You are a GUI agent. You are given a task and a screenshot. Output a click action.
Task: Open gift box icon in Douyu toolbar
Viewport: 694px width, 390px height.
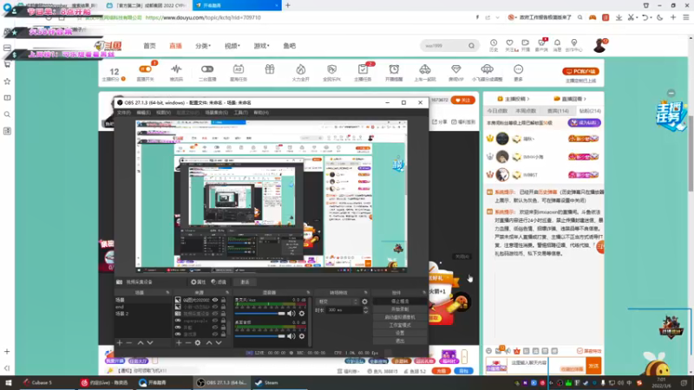[x=270, y=69]
